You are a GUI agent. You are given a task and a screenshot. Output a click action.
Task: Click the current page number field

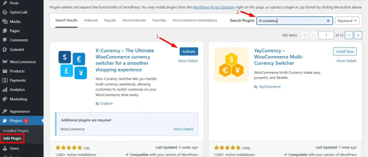pyautogui.click(x=326, y=35)
